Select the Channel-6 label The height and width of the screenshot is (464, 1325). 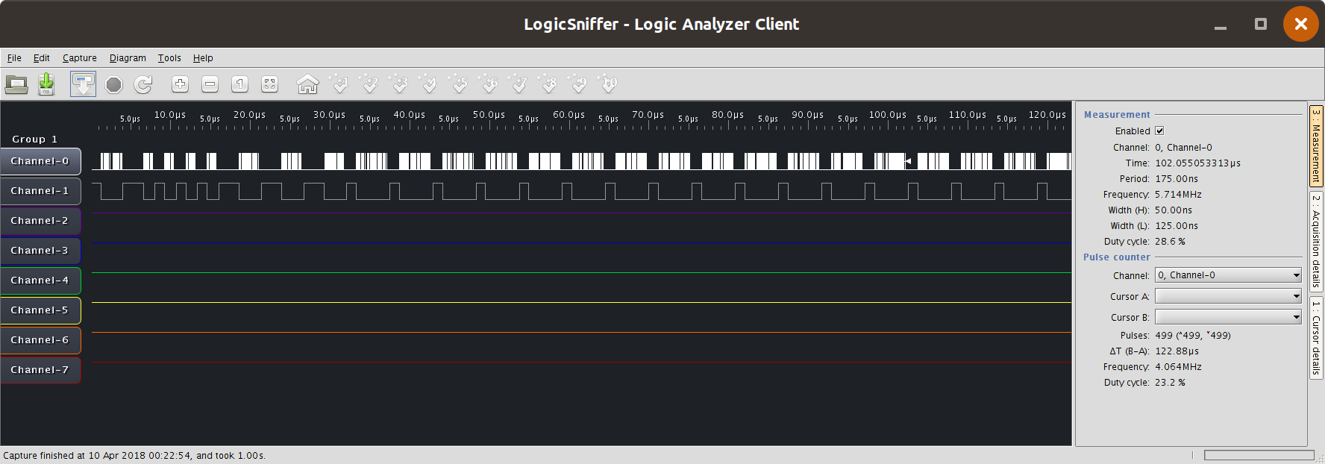pyautogui.click(x=40, y=340)
